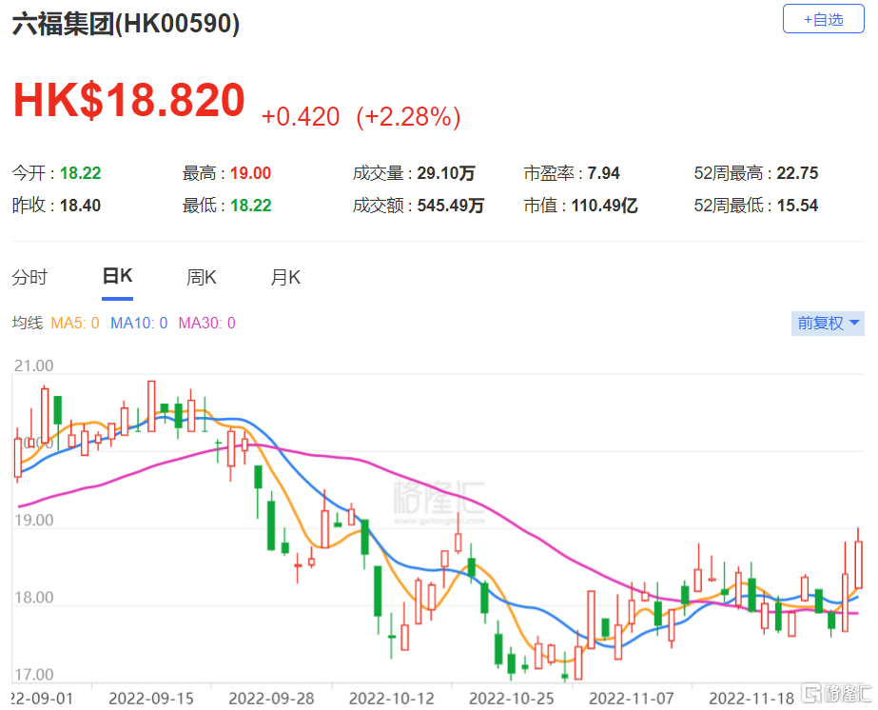Screen dimensions: 878x710
Task: Click the last red candlestick on the chart
Action: tap(858, 563)
